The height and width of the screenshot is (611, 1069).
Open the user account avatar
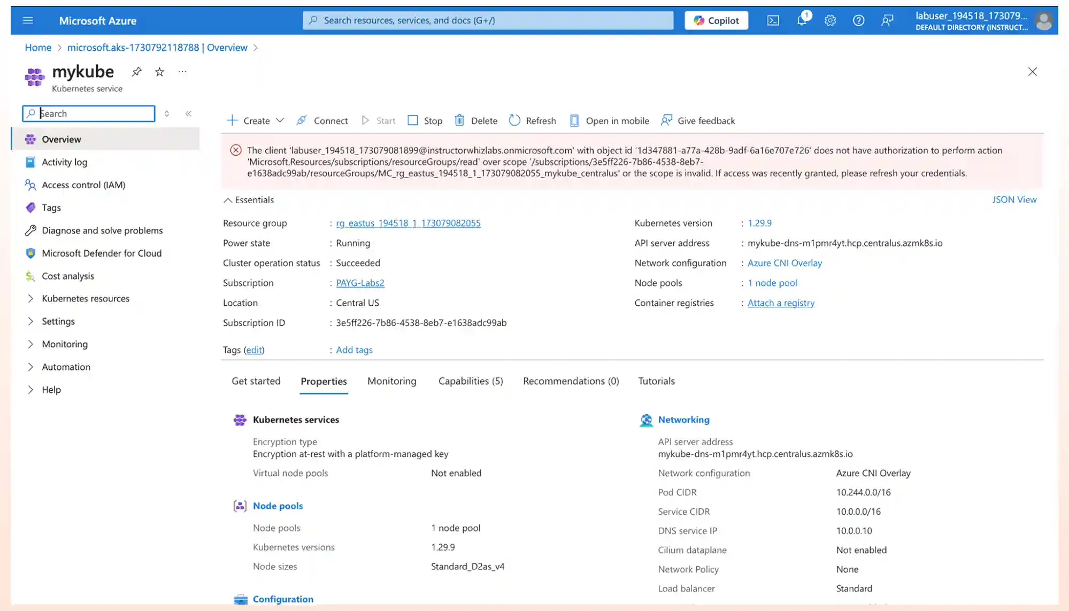[x=1043, y=20]
